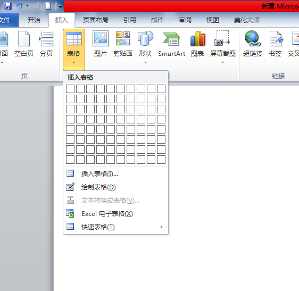Expand the 快速表格 submenu arrow

[162, 227]
